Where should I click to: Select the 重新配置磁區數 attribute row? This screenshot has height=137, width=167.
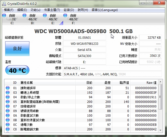click(81, 102)
